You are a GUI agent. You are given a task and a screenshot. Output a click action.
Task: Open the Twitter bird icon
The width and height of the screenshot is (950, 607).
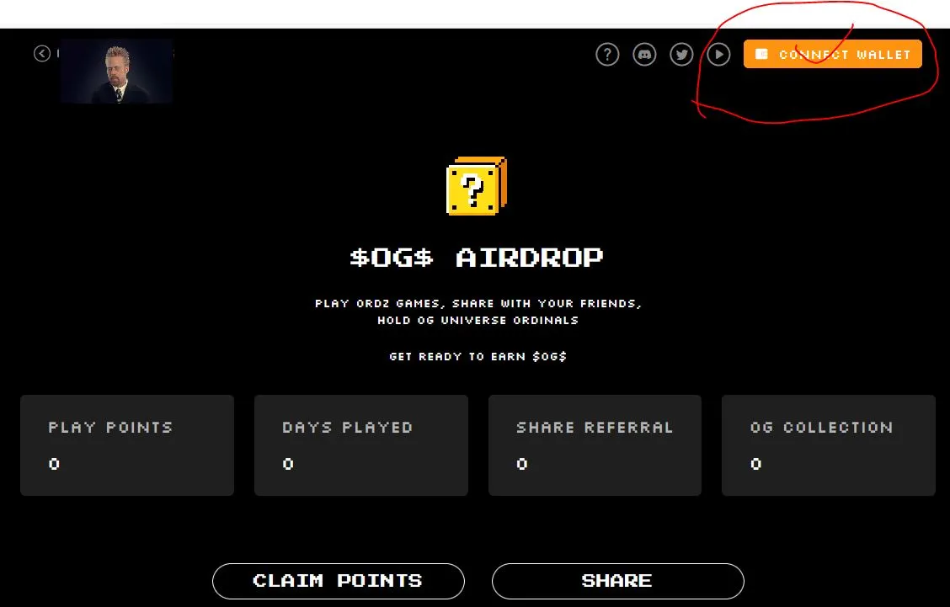pos(681,55)
